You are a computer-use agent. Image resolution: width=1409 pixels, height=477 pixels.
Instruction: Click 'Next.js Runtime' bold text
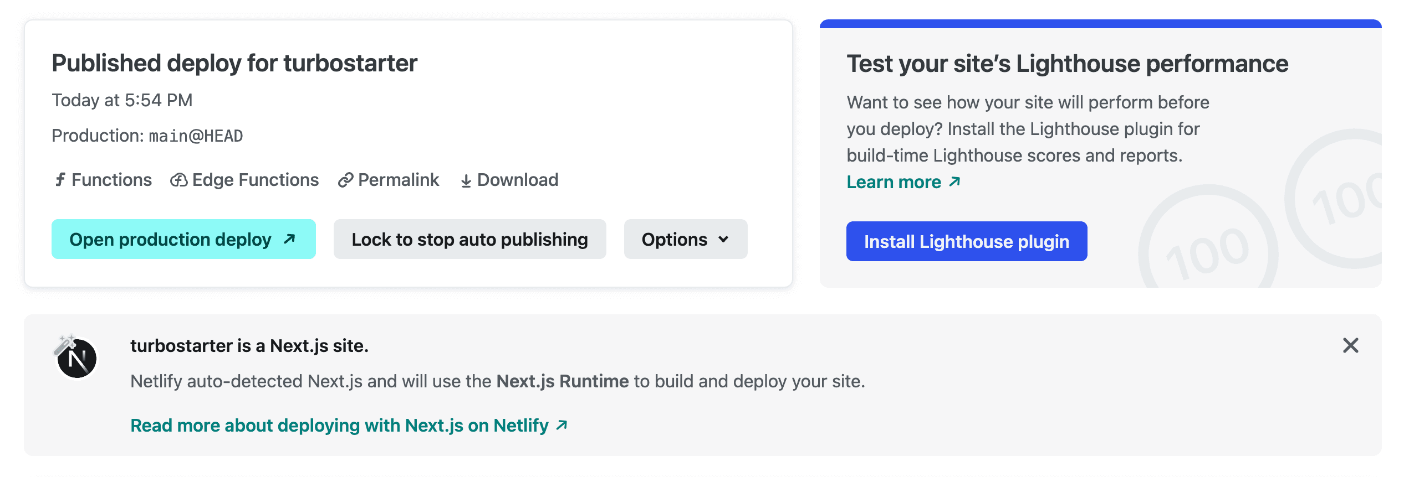pos(563,381)
